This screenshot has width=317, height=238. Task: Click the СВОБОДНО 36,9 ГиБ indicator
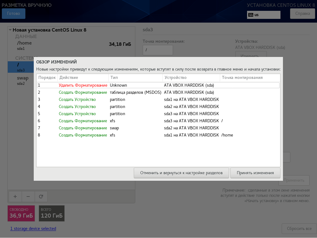pos(21,213)
